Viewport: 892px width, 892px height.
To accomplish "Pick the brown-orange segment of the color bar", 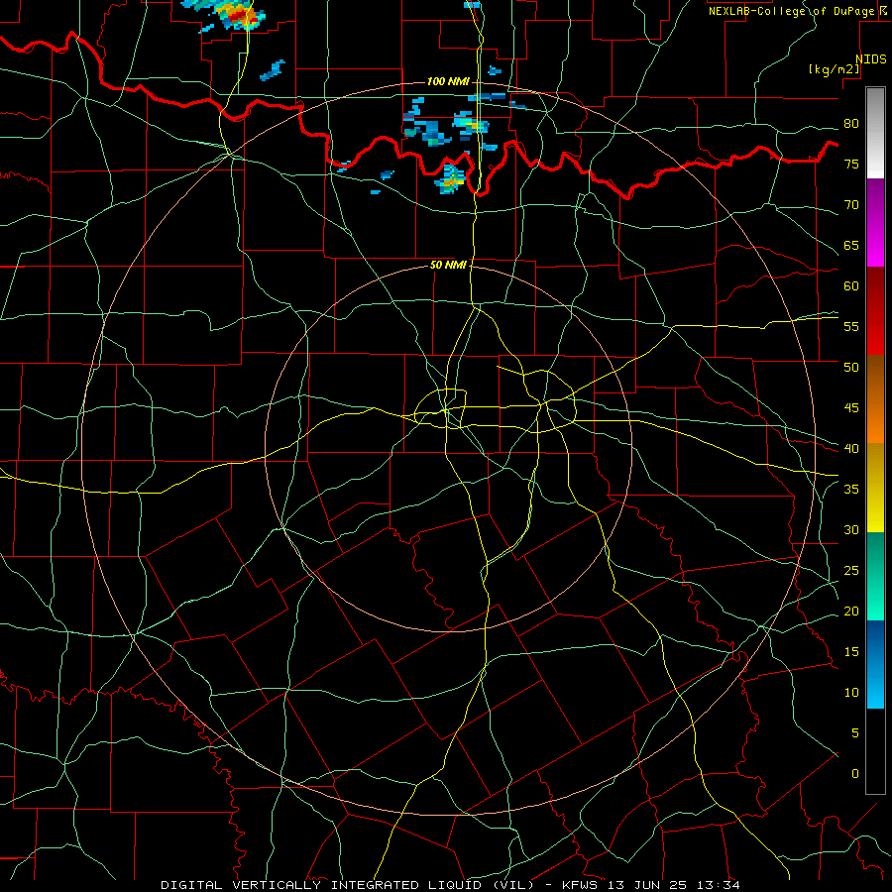I will click(x=875, y=398).
